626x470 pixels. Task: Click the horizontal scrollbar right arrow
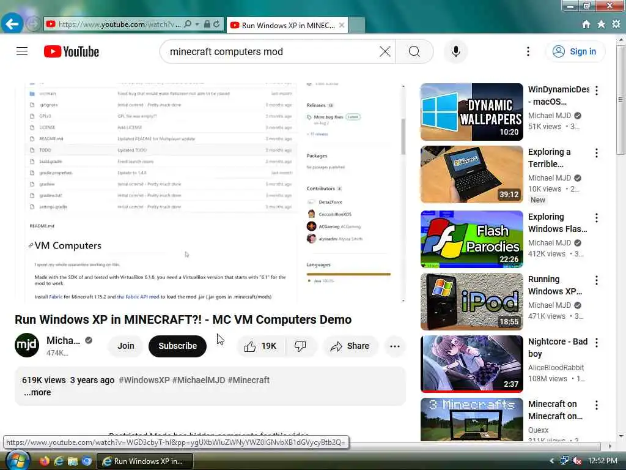(609, 446)
